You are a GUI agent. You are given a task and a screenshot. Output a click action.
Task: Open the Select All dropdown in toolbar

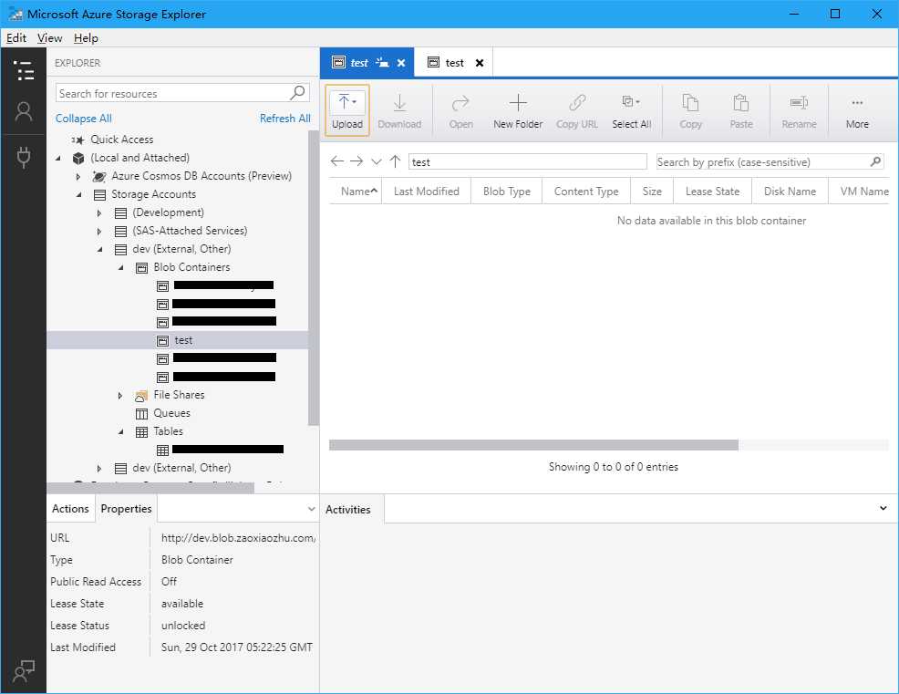pos(631,110)
